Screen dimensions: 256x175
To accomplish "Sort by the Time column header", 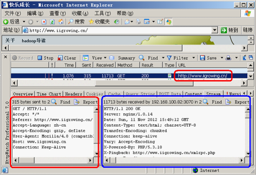I will coord(66,65).
